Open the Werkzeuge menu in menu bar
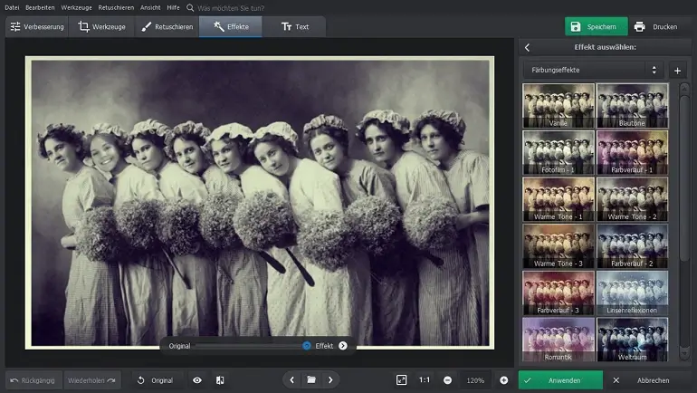The image size is (697, 393). 76,7
